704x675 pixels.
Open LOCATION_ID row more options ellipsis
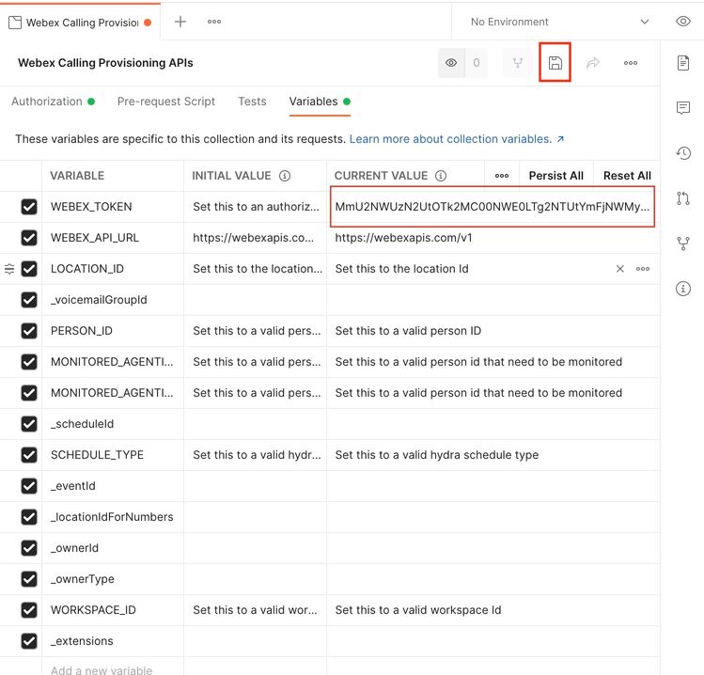point(643,269)
